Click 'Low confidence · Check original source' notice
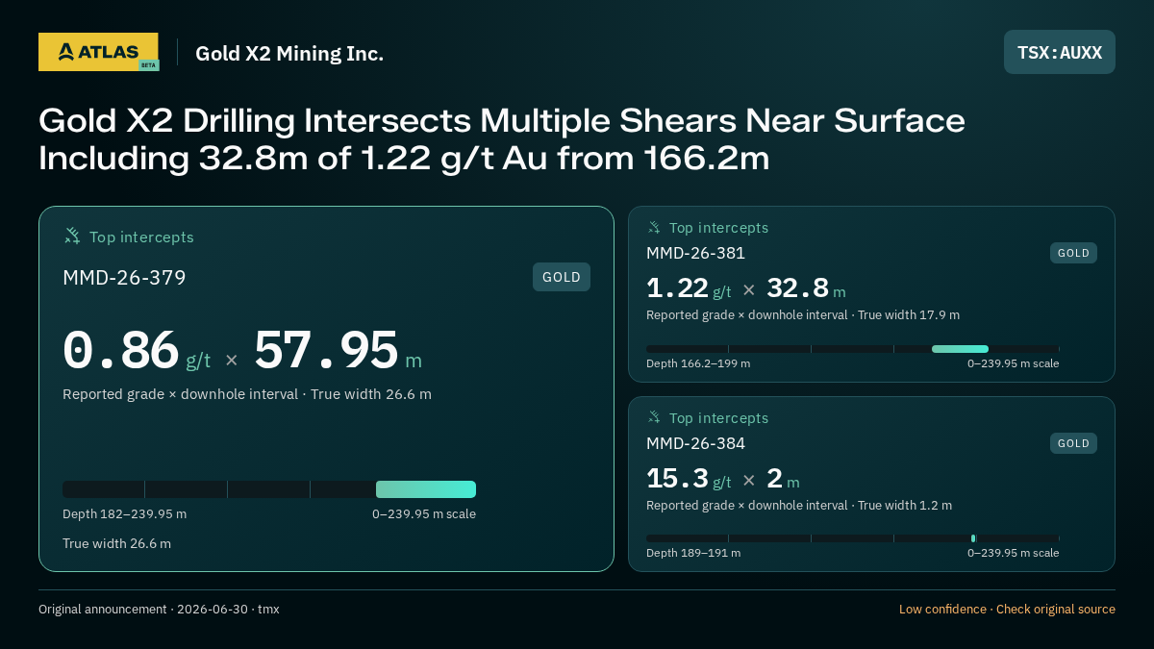The image size is (1154, 649). coord(1007,610)
